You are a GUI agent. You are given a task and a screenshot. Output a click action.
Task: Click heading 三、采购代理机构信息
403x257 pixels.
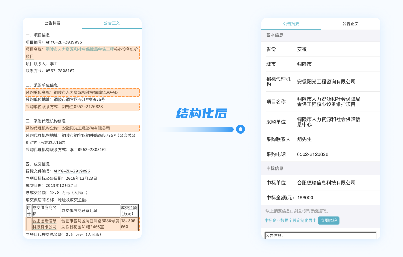pyautogui.click(x=46, y=121)
